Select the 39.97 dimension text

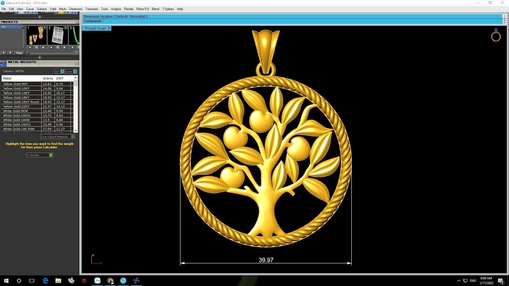point(266,260)
